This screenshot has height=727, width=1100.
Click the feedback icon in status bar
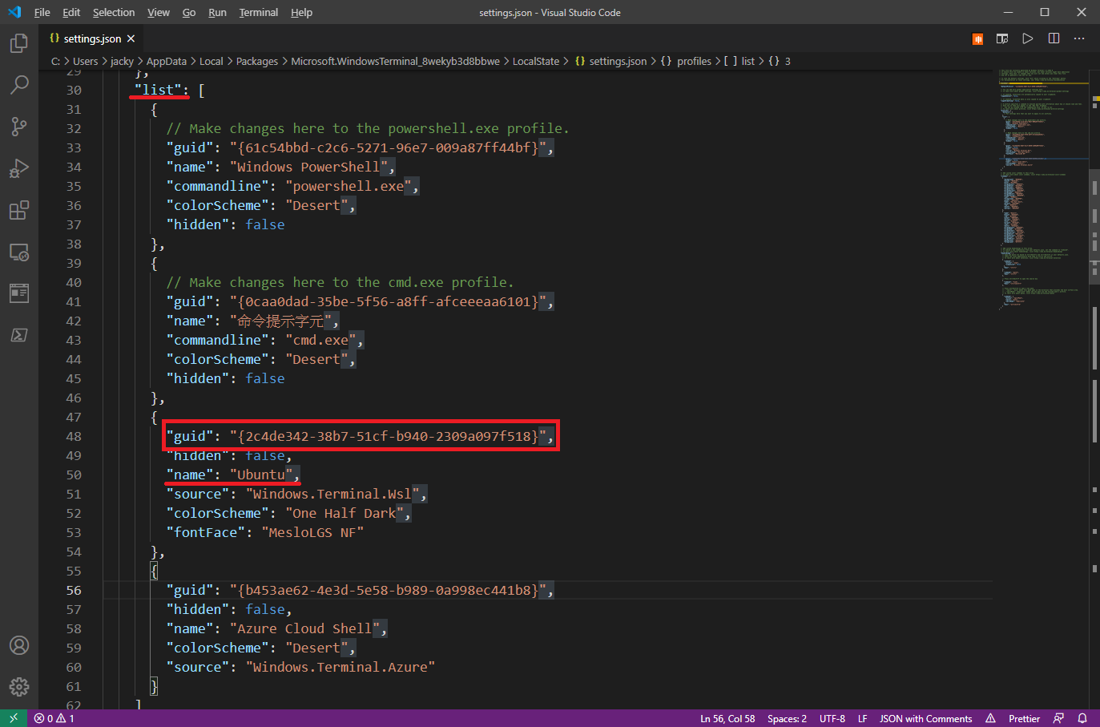point(1058,718)
